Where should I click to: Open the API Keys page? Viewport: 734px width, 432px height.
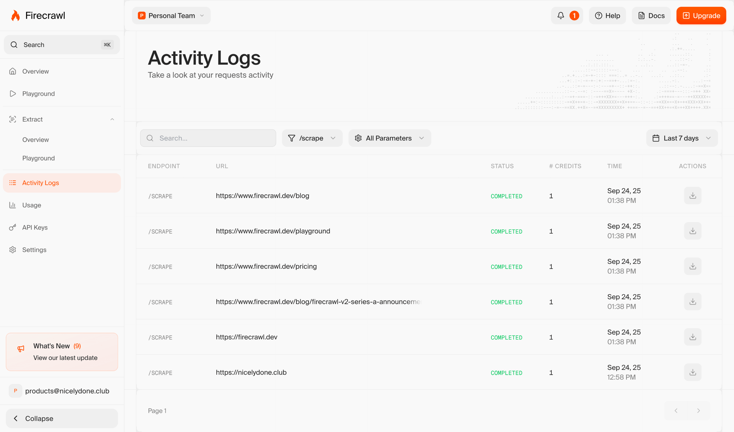click(62, 227)
